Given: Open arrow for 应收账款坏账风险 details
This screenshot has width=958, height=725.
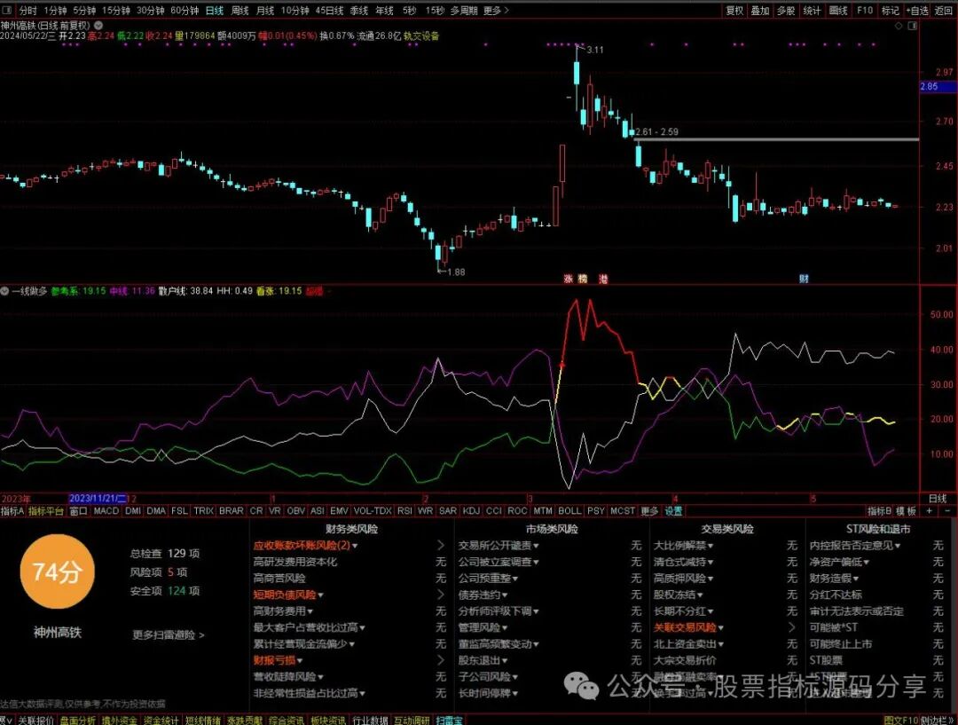Looking at the screenshot, I should 441,545.
